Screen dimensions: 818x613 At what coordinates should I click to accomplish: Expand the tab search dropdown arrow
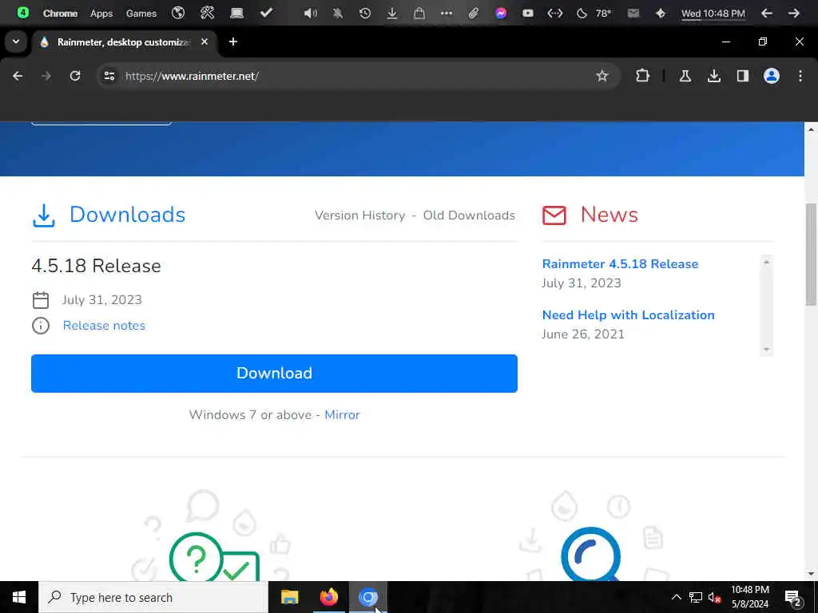[x=16, y=42]
